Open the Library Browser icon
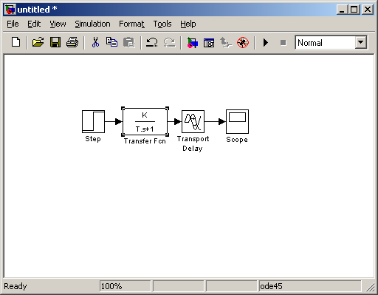378x295 pixels. pos(192,42)
